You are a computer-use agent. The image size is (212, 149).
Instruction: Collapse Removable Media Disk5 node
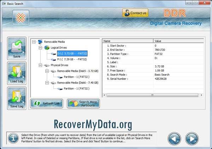click(47, 71)
